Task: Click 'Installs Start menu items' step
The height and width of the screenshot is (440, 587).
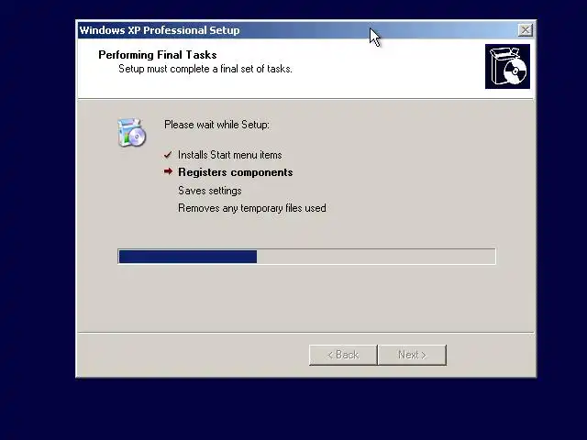Action: [230, 155]
